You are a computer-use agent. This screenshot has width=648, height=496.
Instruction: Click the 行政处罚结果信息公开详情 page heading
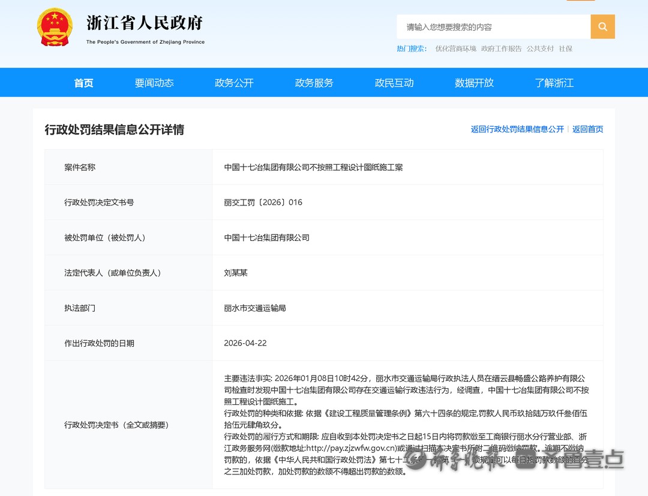coord(114,129)
